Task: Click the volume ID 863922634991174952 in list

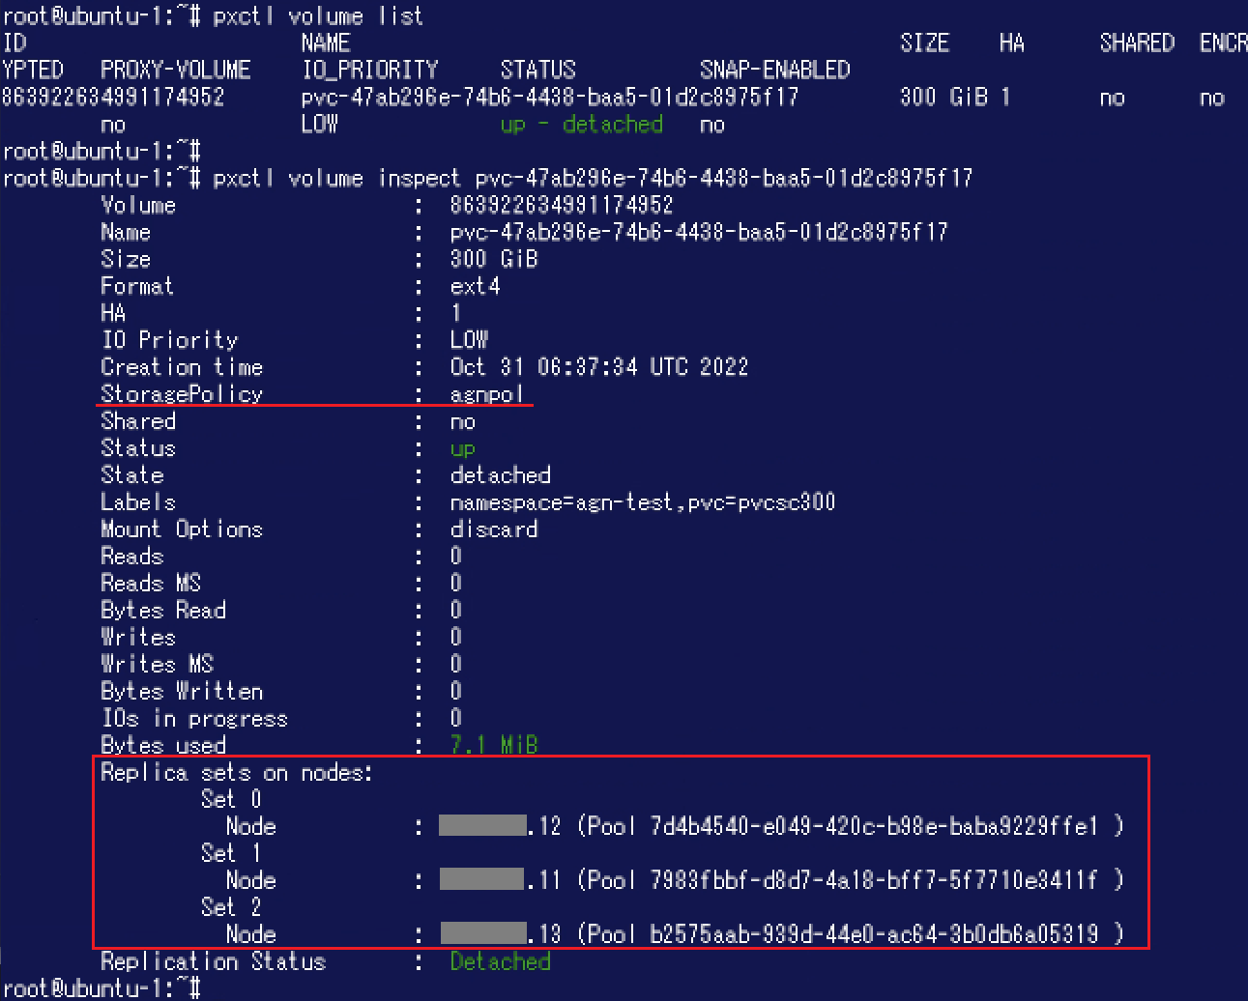Action: (x=113, y=97)
